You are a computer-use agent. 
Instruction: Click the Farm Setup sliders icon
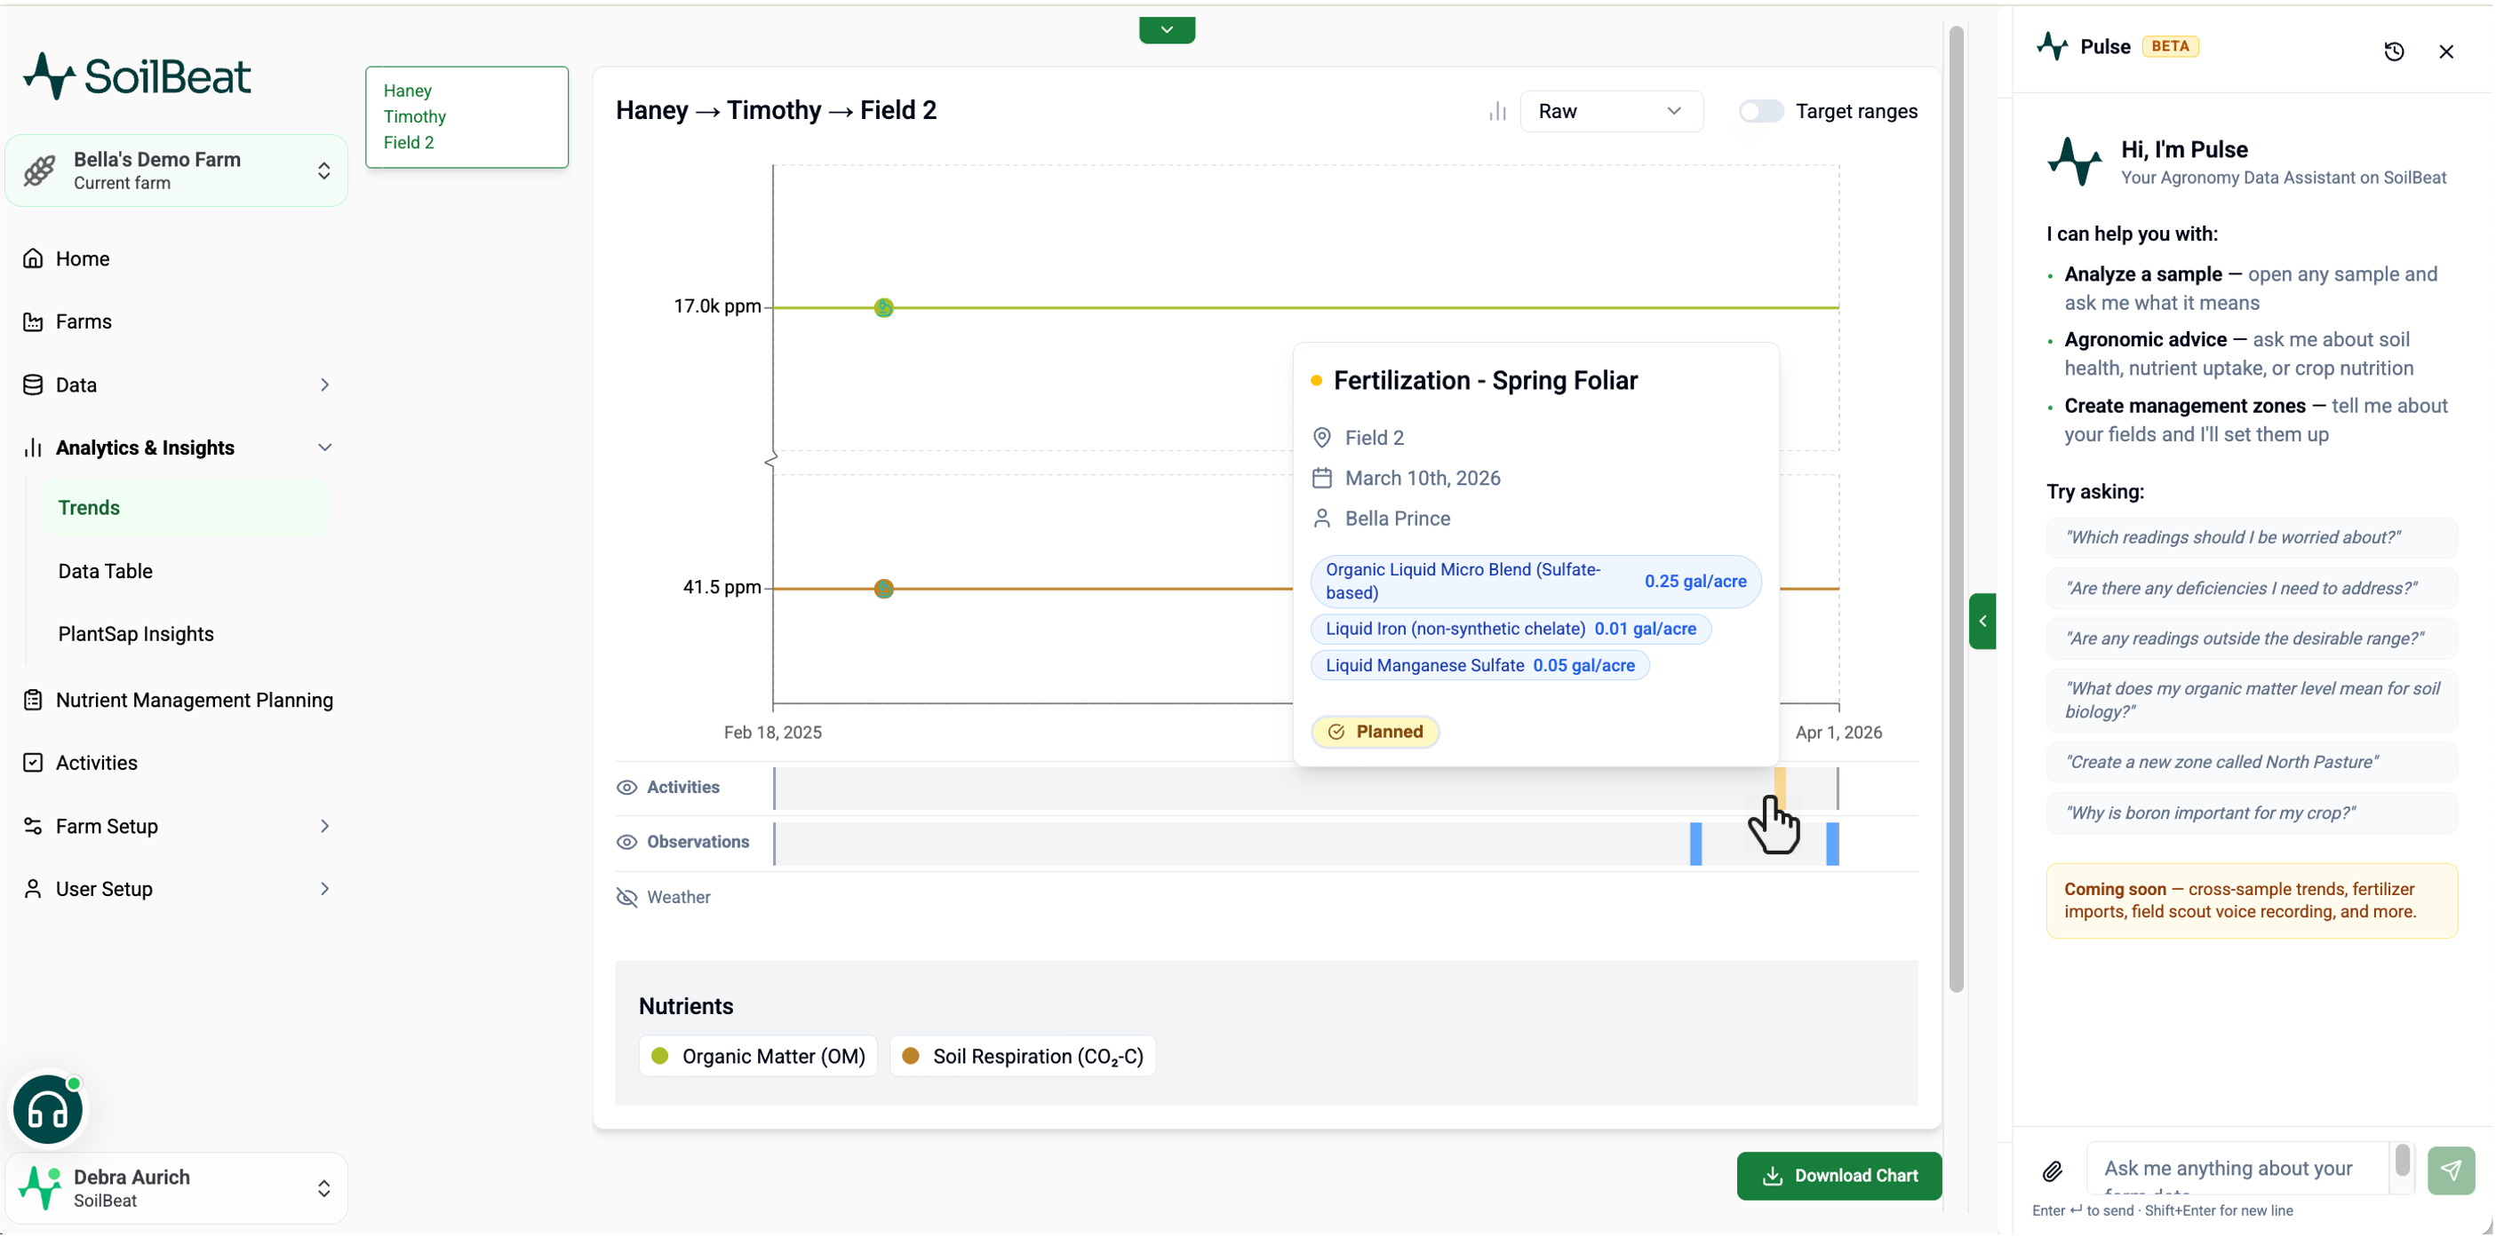[x=33, y=825]
